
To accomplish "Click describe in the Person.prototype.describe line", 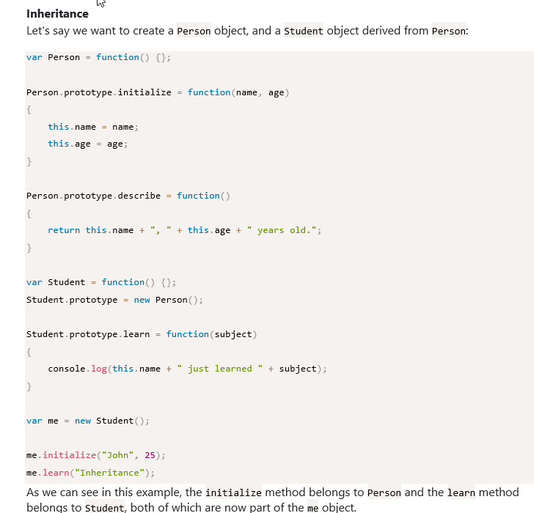I will (x=139, y=196).
